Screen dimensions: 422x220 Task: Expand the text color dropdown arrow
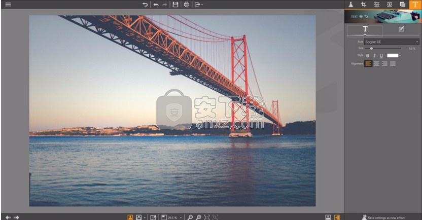pyautogui.click(x=400, y=56)
